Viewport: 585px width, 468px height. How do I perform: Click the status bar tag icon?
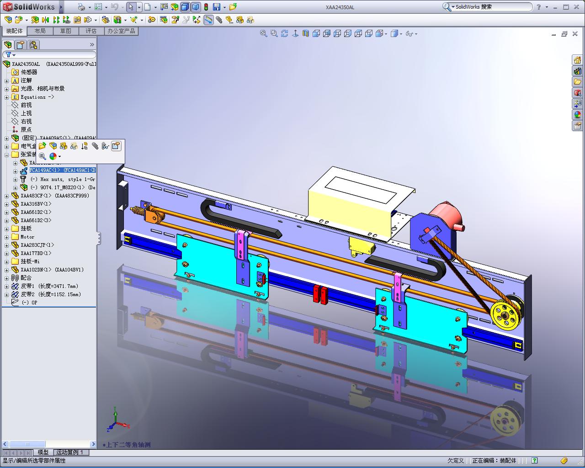[x=564, y=460]
